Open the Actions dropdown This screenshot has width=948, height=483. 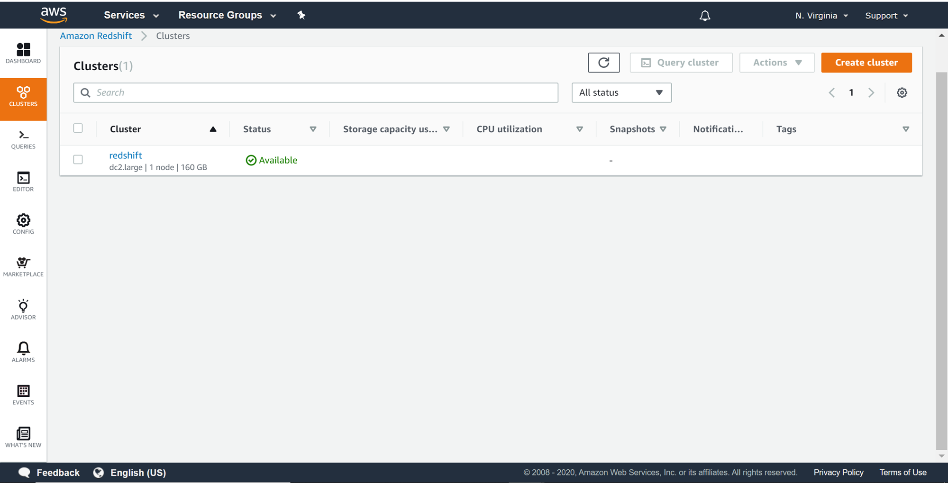(776, 63)
